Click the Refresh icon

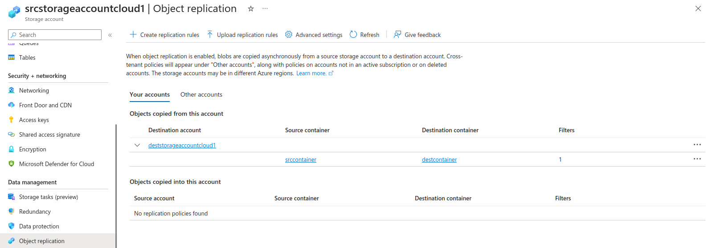tap(353, 35)
